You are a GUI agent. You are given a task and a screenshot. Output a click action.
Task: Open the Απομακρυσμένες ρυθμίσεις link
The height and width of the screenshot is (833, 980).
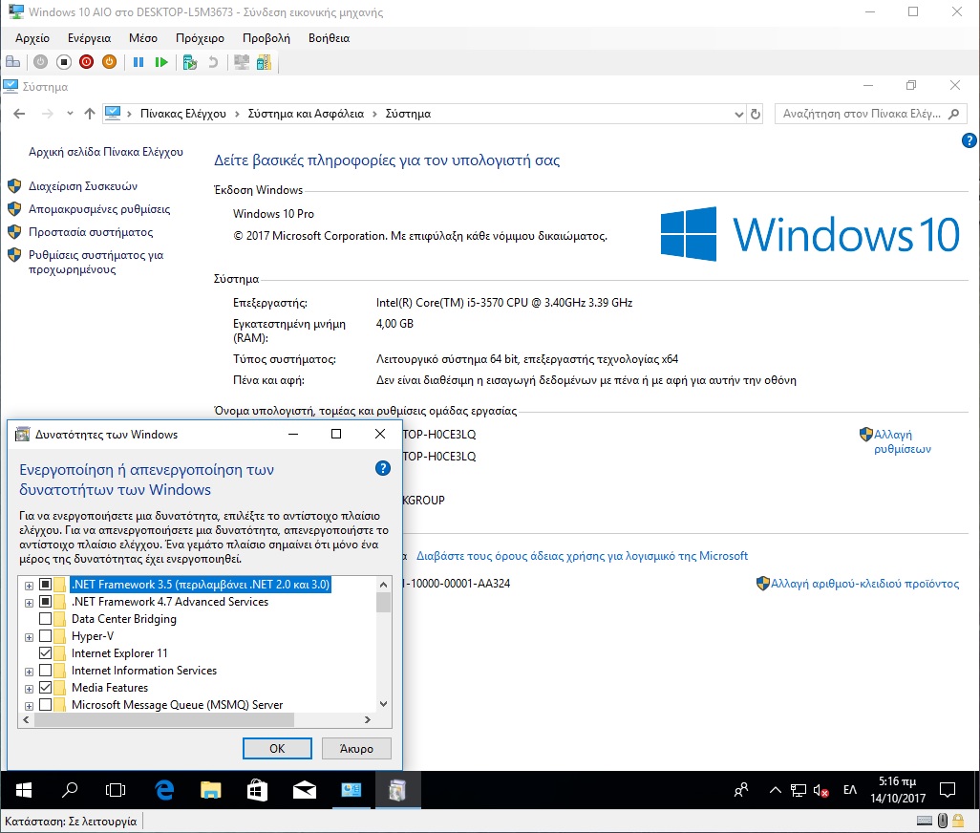[99, 209]
